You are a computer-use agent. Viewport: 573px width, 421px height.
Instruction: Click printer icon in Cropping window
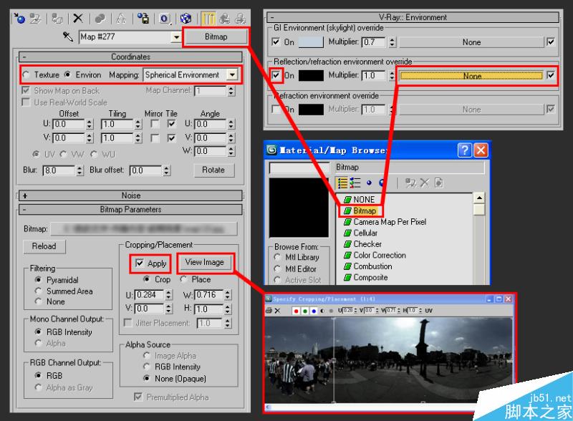tap(269, 311)
